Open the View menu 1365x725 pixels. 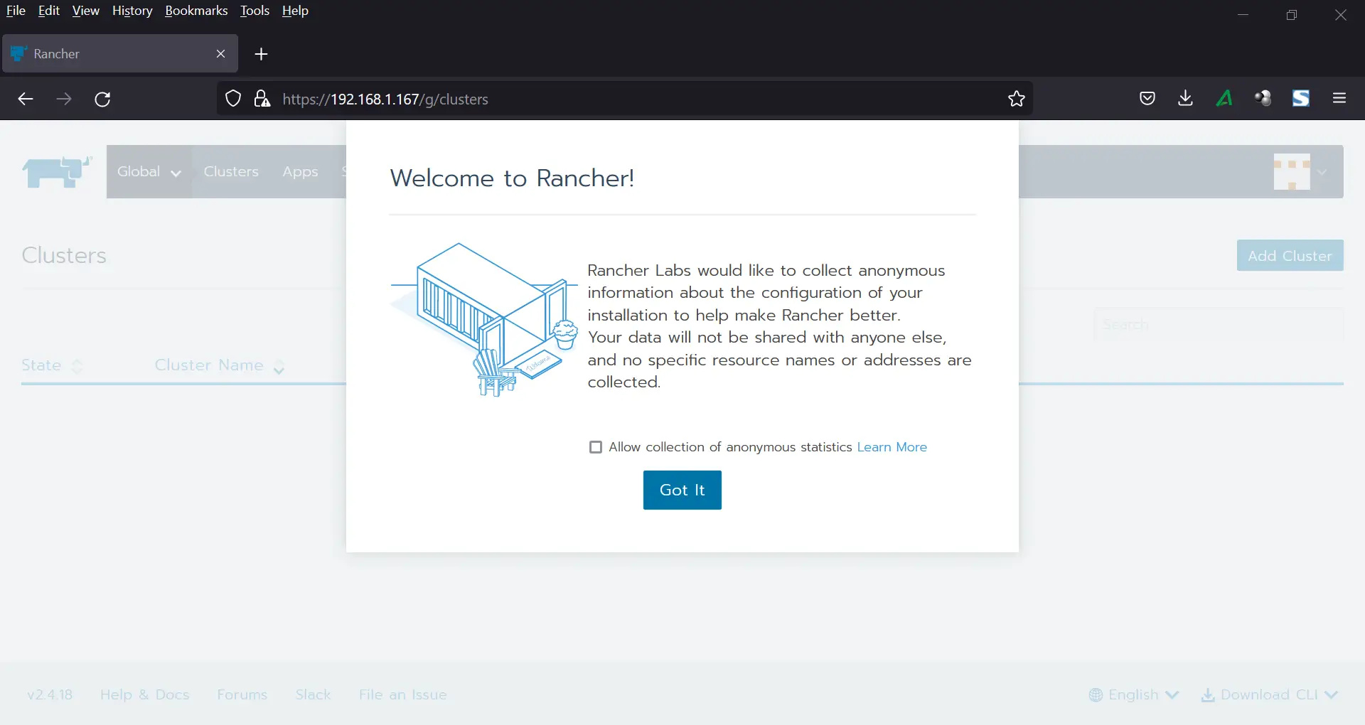click(x=85, y=11)
